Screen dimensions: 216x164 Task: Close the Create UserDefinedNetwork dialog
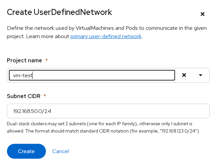202,14
